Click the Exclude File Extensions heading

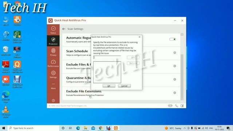84,91
